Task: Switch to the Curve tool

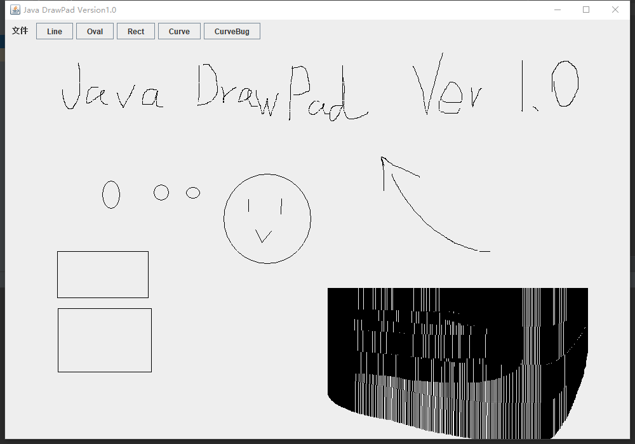Action: [179, 31]
